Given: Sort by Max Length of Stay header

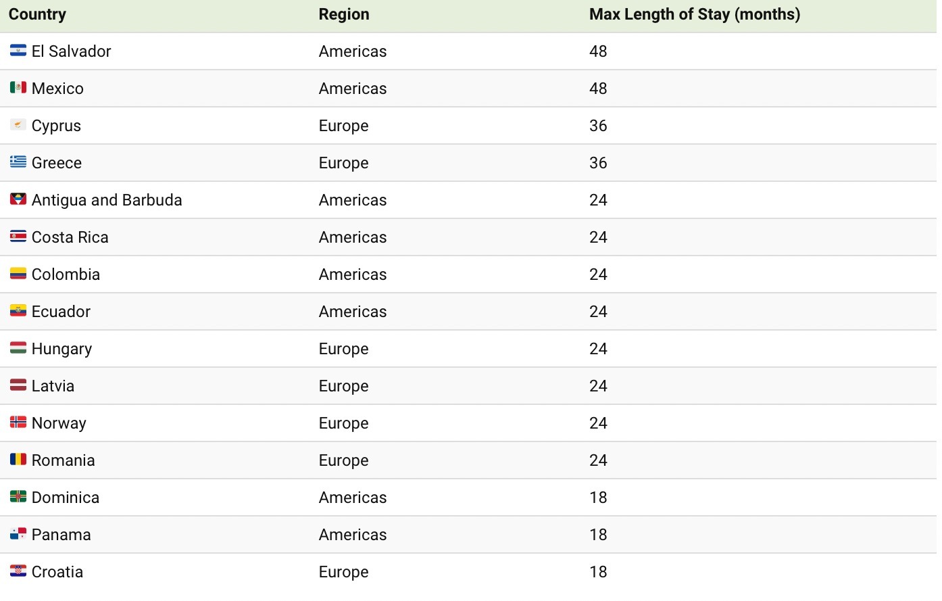Looking at the screenshot, I should coord(695,15).
